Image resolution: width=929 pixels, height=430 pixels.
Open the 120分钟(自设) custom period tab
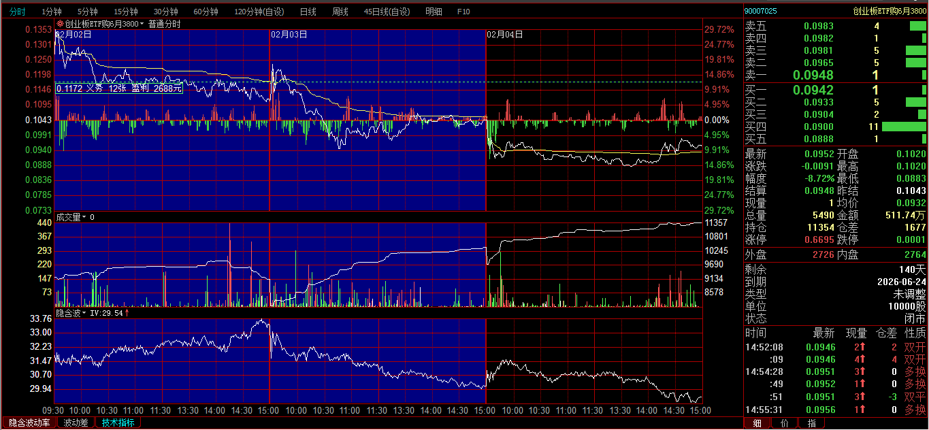tap(259, 12)
